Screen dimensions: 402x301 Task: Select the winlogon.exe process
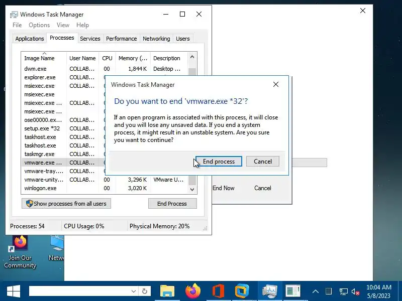click(105, 189)
